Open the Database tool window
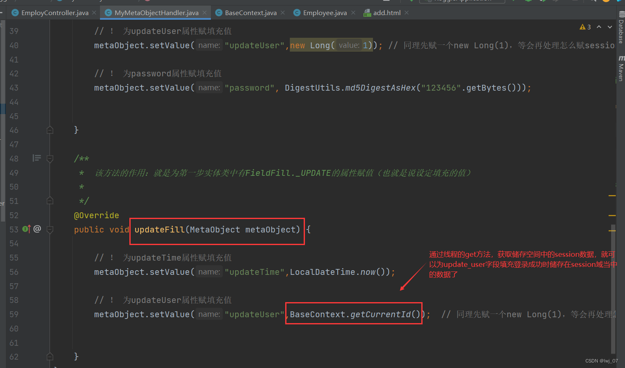The width and height of the screenshot is (625, 368). click(621, 28)
